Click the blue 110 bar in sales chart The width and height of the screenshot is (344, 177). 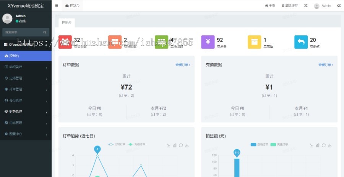point(237,168)
